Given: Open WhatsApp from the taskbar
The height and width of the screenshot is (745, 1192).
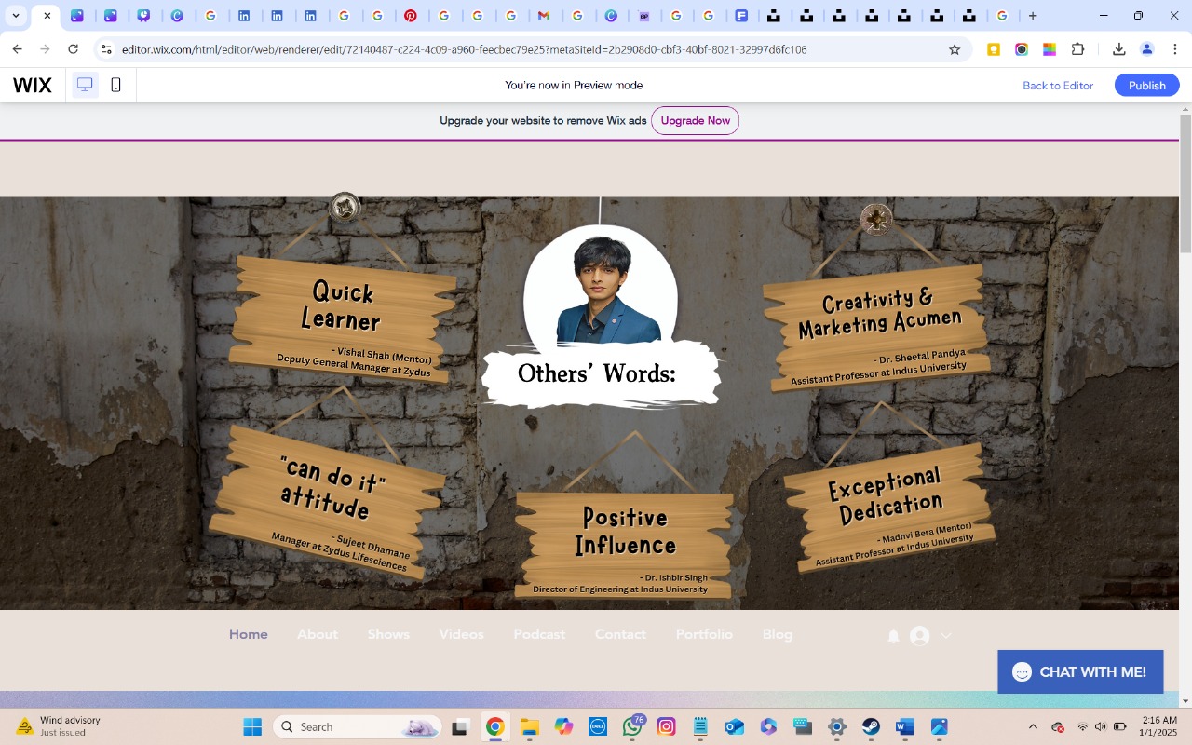Looking at the screenshot, I should tap(633, 726).
